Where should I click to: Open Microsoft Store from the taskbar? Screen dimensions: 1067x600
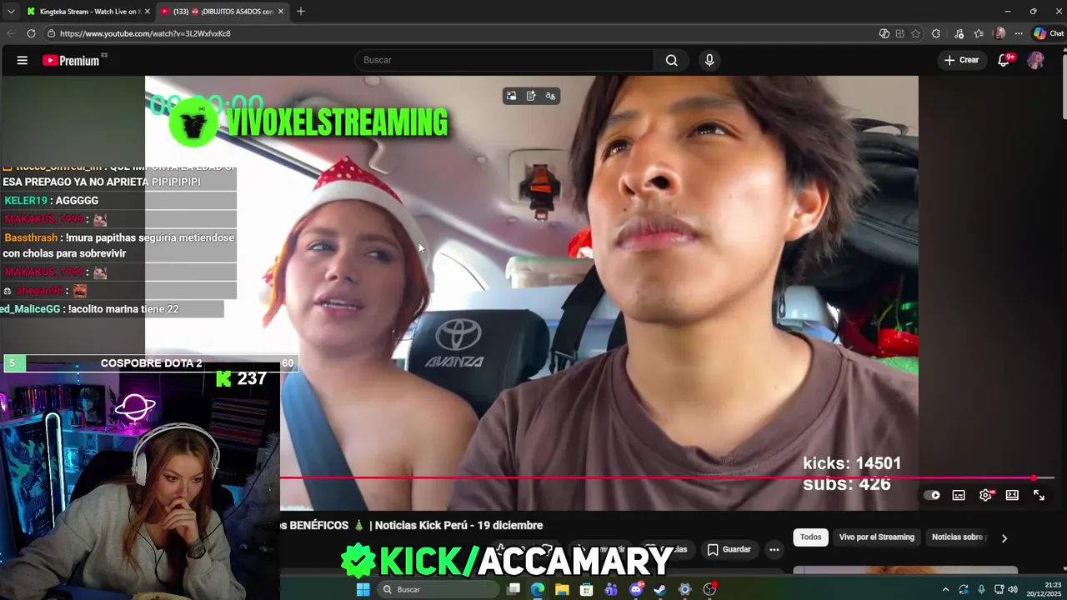coord(586,589)
